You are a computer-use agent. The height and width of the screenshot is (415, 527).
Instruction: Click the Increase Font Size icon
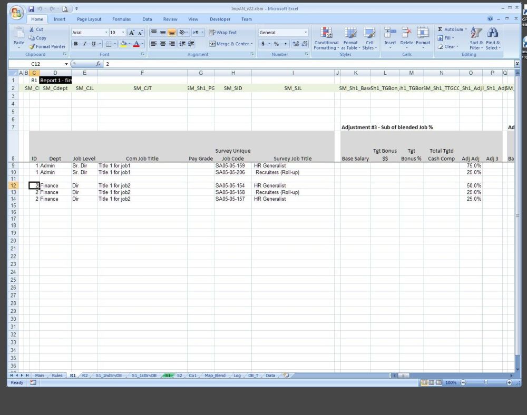(132, 33)
